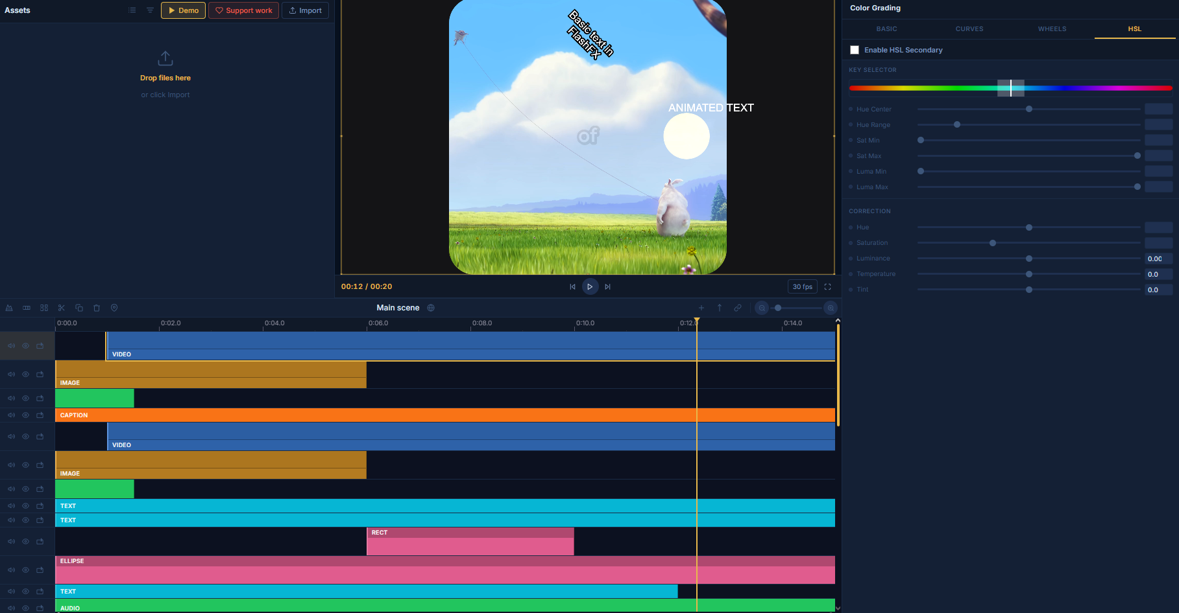Enable the HSL Secondary checkbox
The height and width of the screenshot is (613, 1179).
[x=855, y=49]
